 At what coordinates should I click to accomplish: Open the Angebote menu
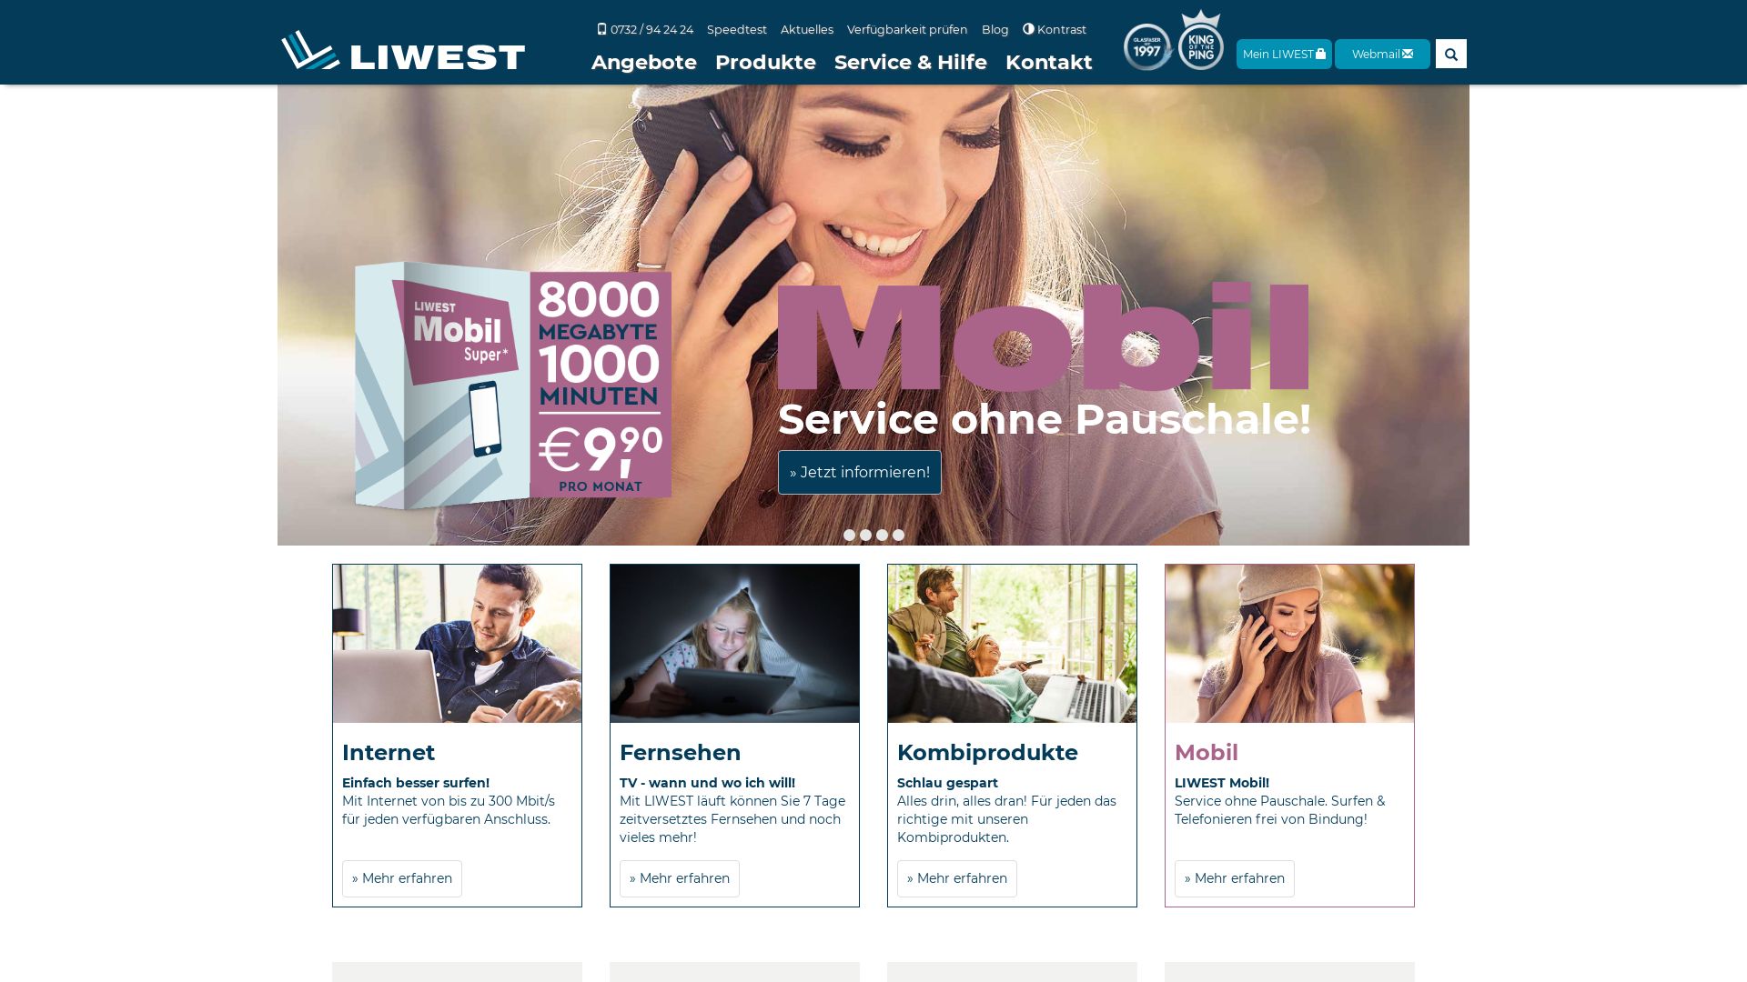tap(644, 63)
